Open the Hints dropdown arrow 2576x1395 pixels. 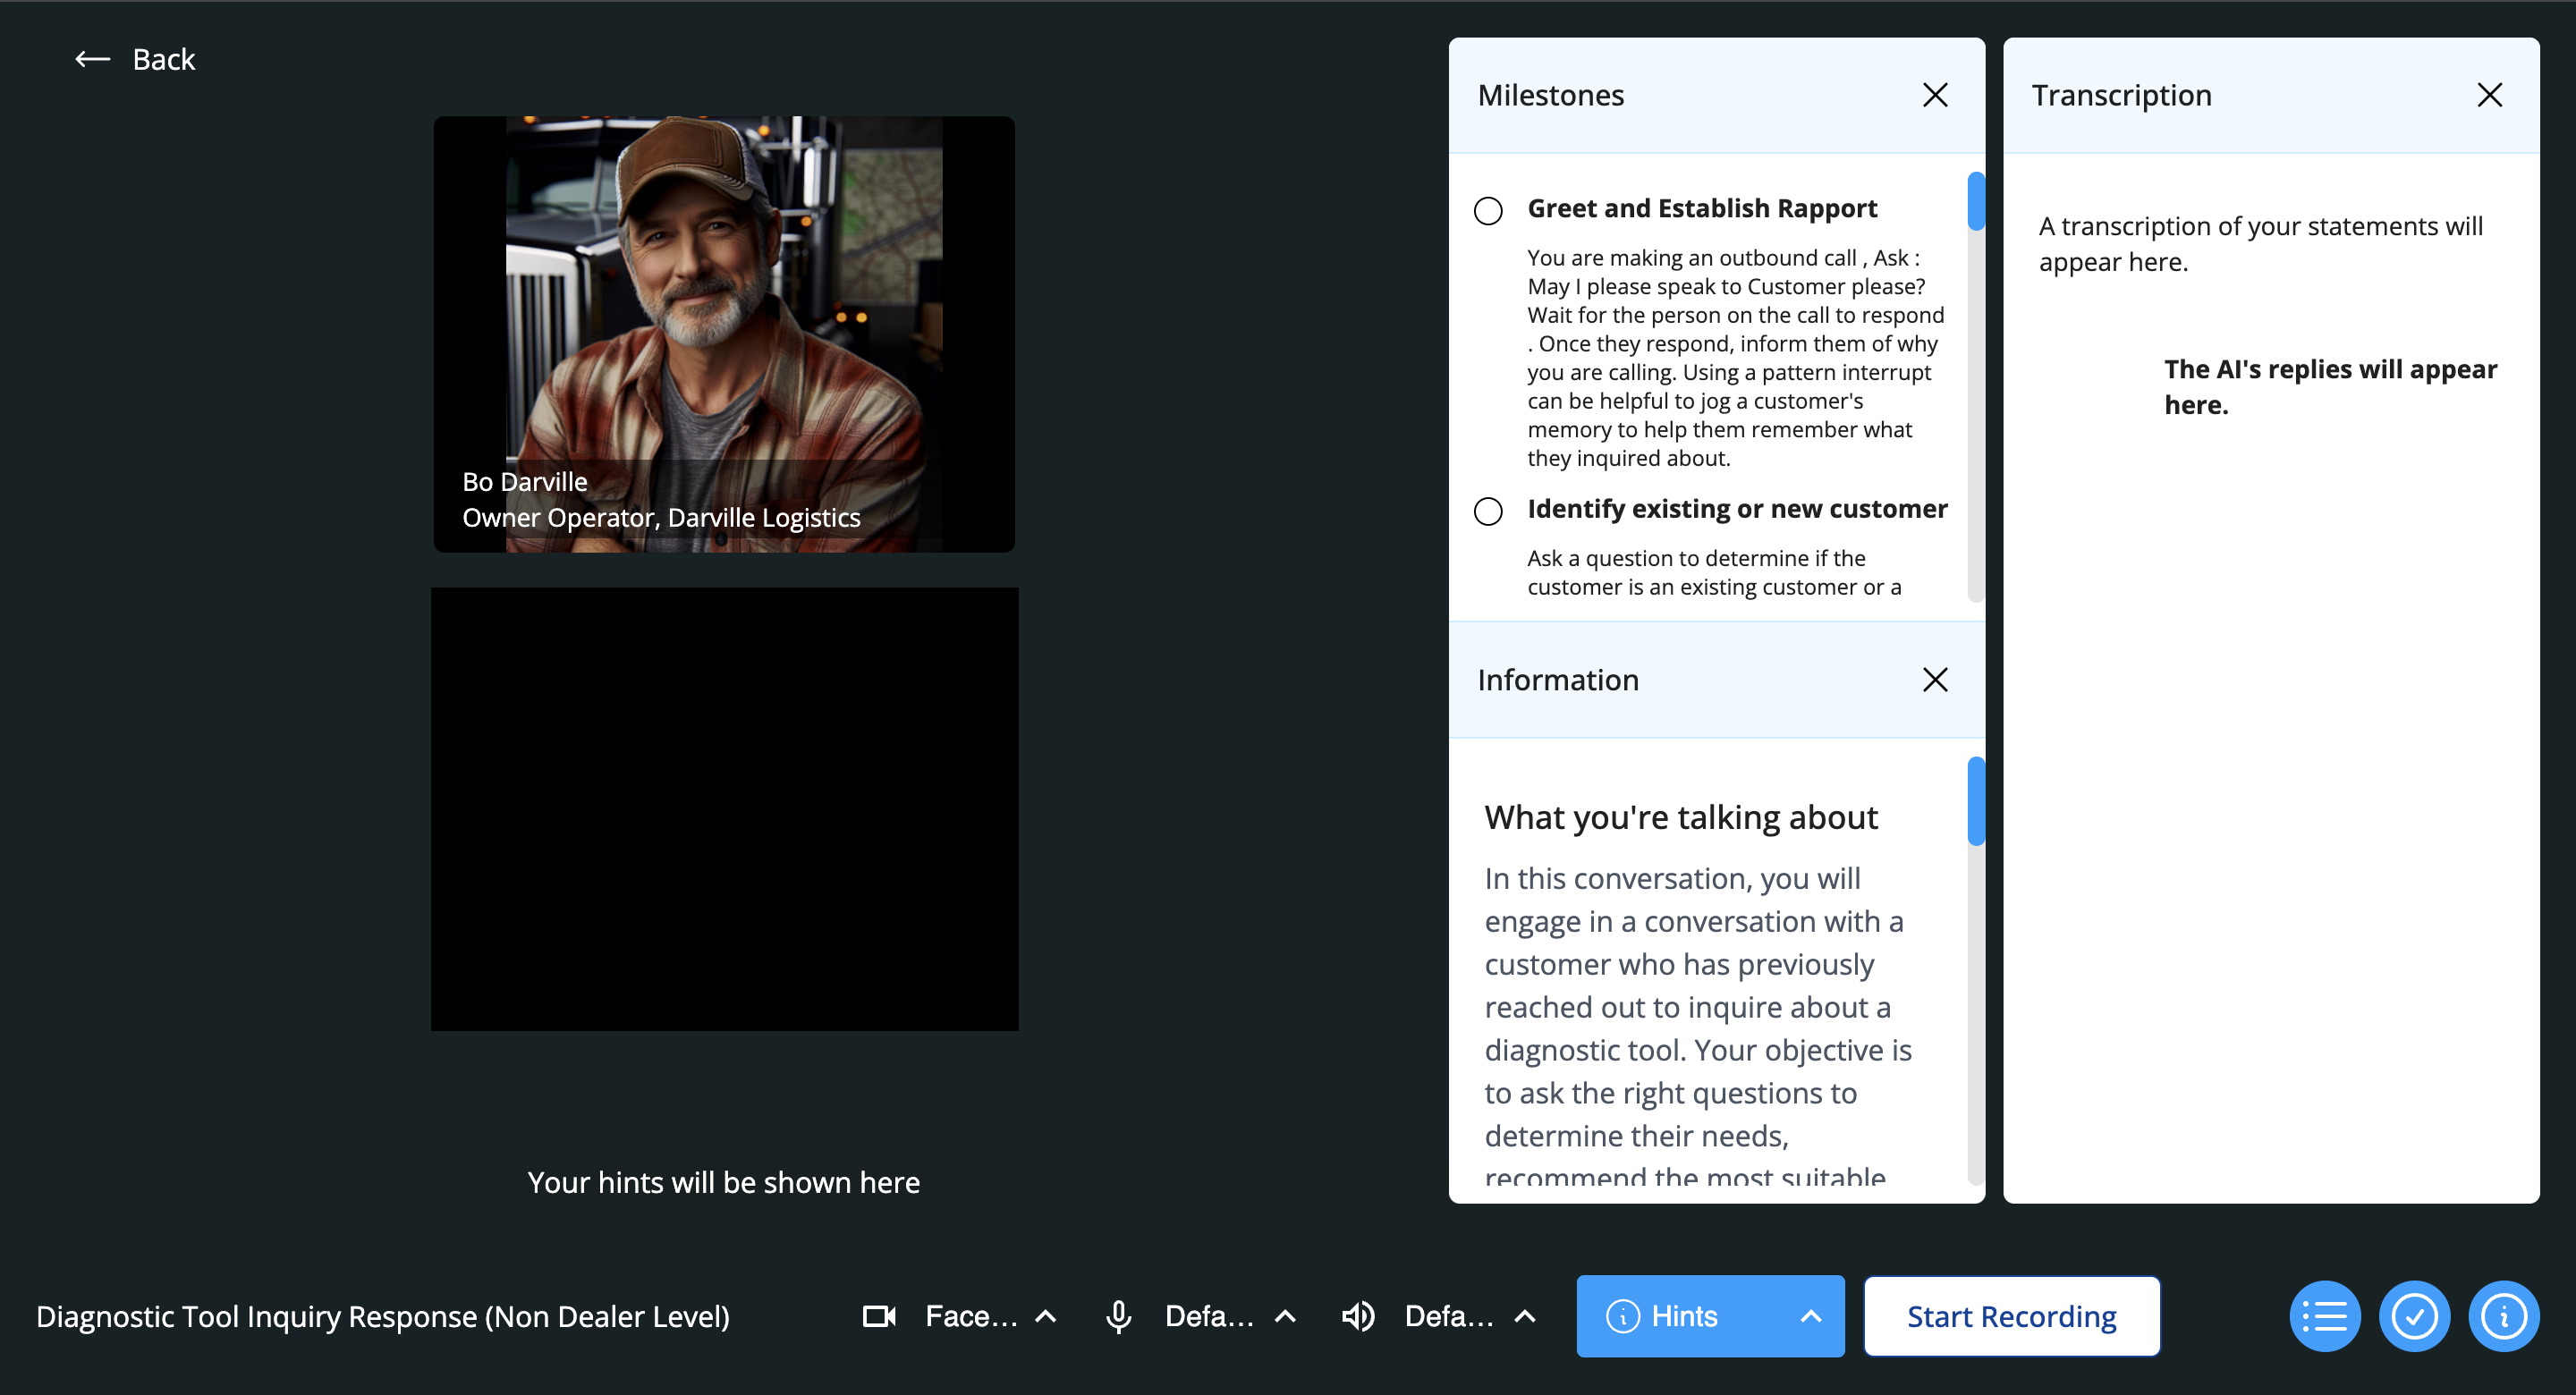pyautogui.click(x=1810, y=1316)
